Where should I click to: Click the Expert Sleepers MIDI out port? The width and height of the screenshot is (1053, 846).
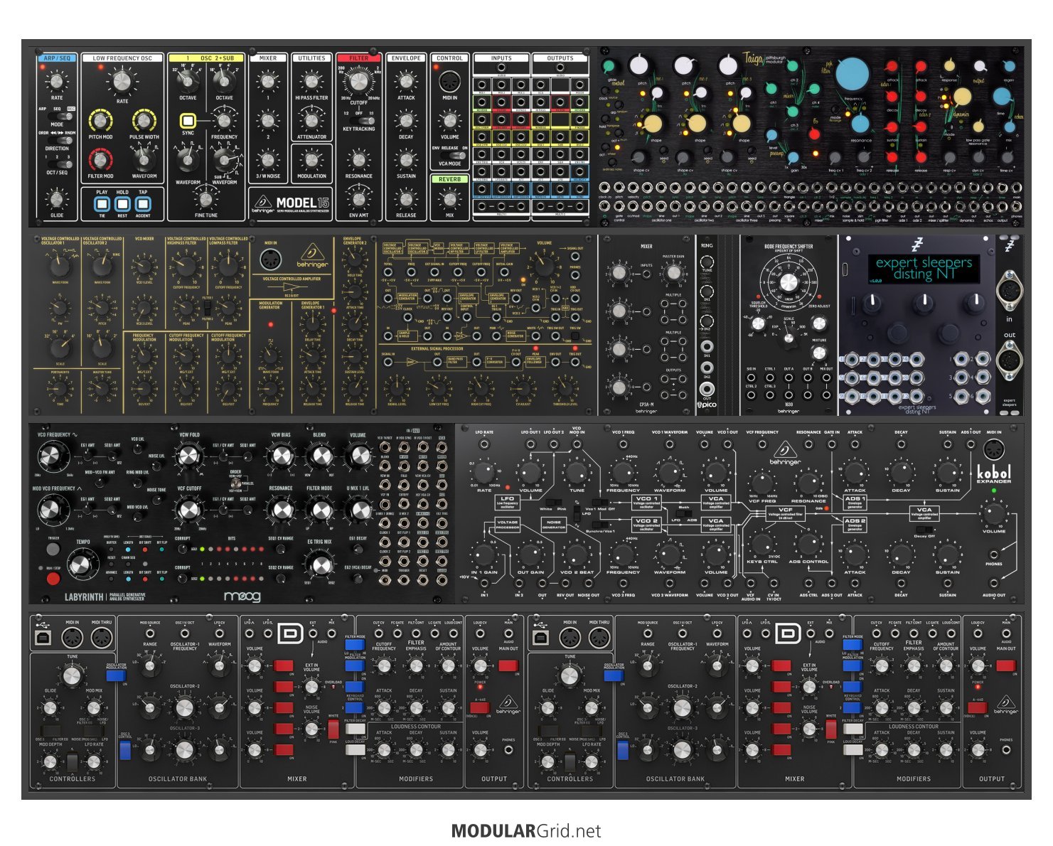point(1010,361)
